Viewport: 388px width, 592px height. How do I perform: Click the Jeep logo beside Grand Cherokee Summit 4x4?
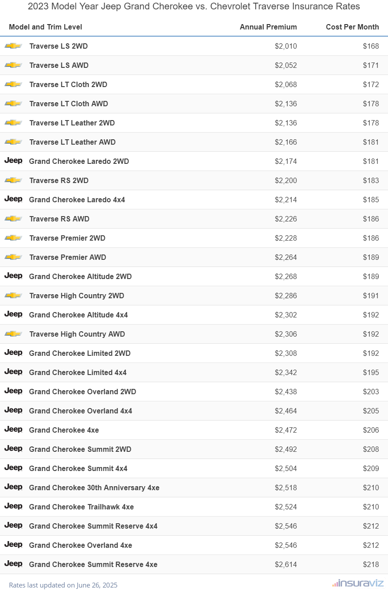[13, 468]
